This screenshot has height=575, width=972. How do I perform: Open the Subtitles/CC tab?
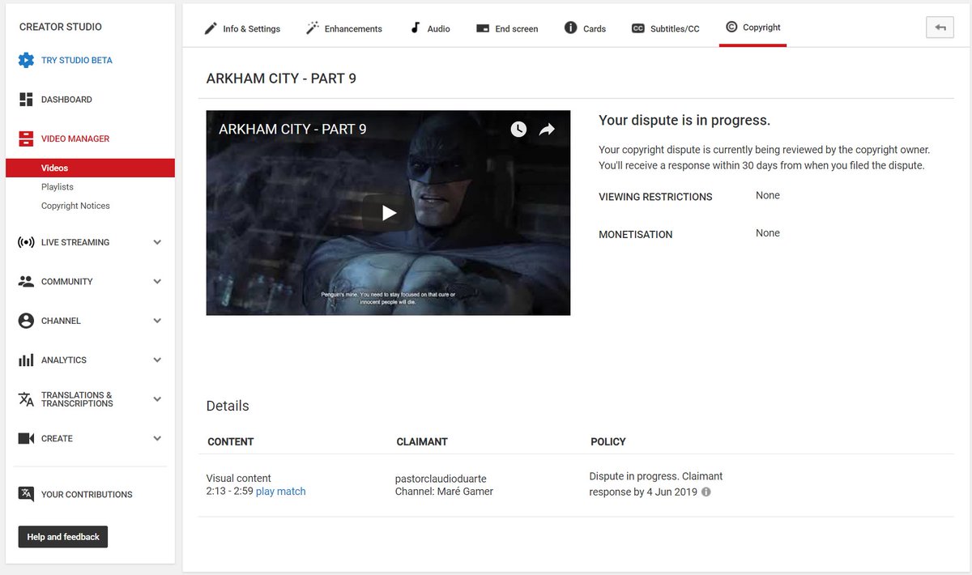[x=665, y=28]
